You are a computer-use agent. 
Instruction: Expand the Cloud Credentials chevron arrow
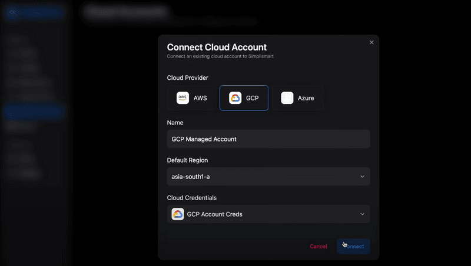click(362, 214)
